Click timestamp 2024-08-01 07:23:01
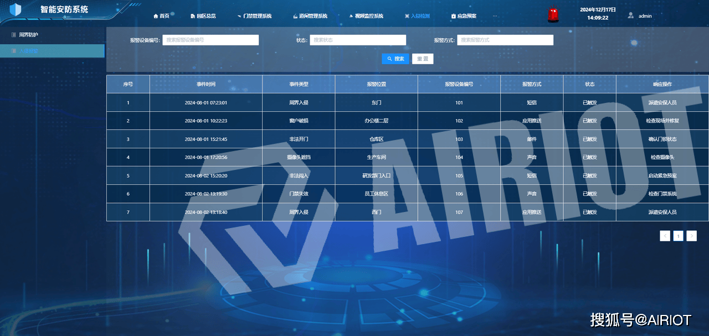 pos(206,102)
